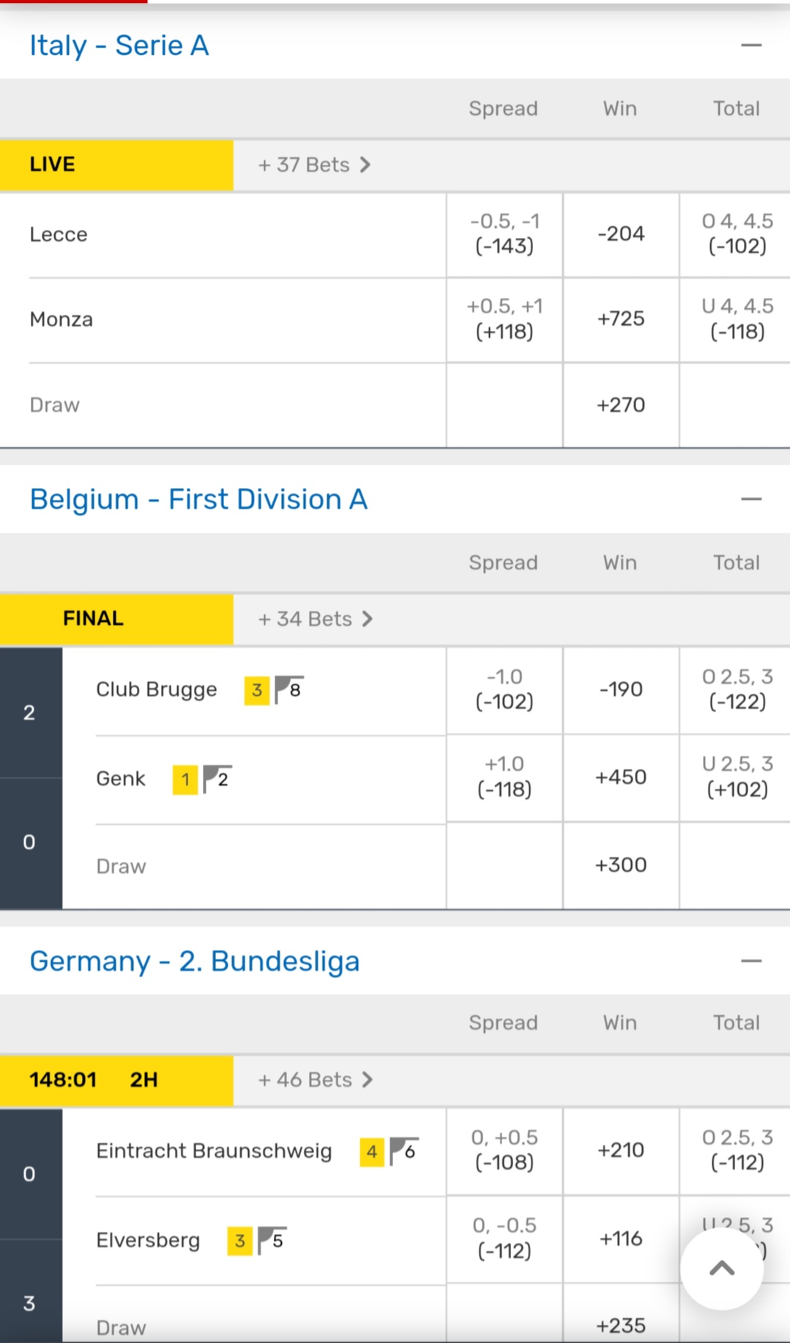Click the scroll-to-top arrow button
Viewport: 790px width, 1343px height.
[721, 1268]
